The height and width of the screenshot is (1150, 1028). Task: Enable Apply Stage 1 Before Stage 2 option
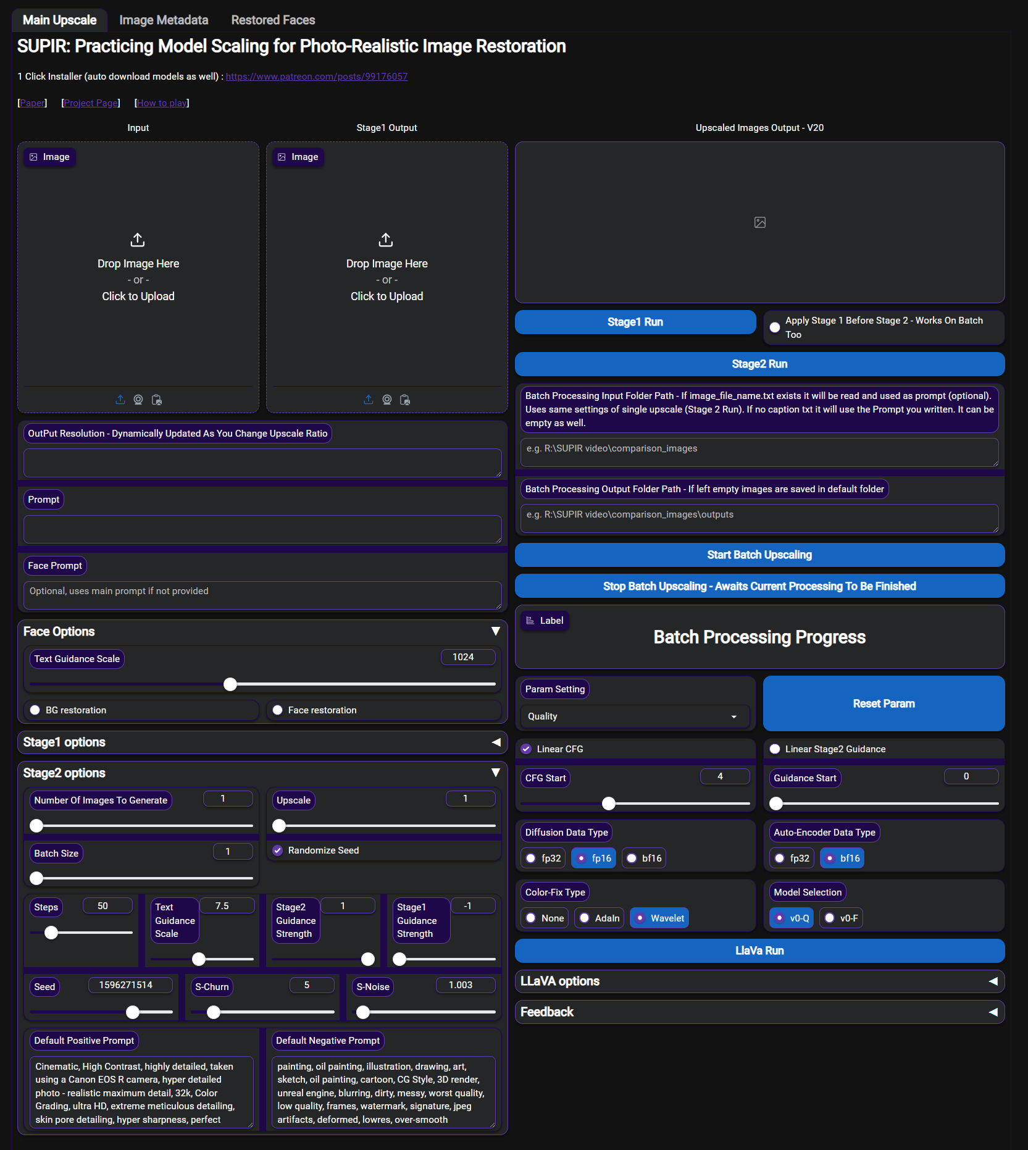tap(775, 327)
